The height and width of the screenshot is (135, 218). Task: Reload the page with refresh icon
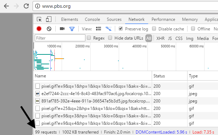[x=26, y=6]
